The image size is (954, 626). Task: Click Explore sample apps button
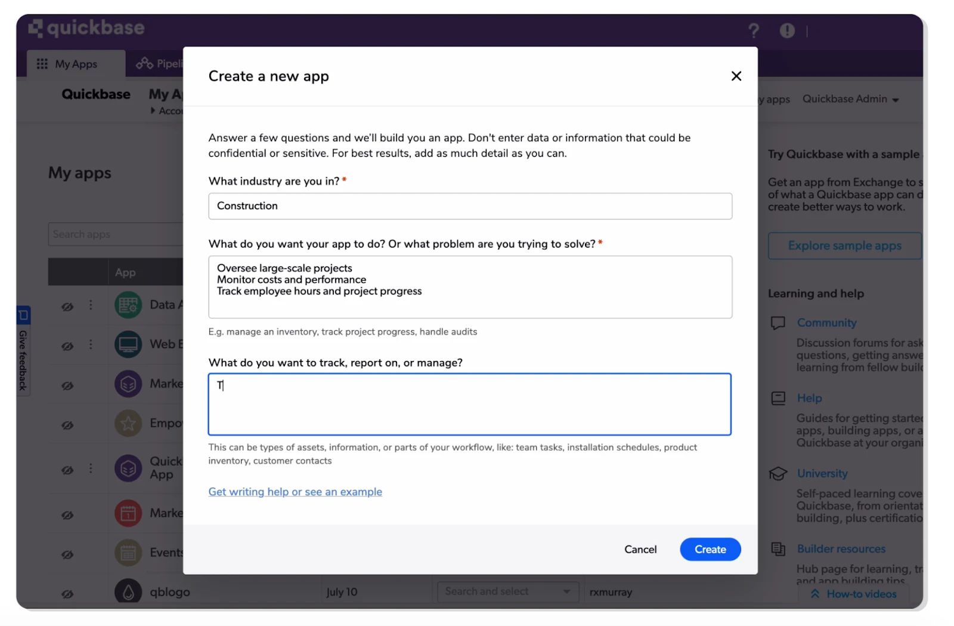[x=844, y=246]
